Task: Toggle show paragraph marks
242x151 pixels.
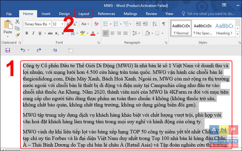Action: pos(164,24)
